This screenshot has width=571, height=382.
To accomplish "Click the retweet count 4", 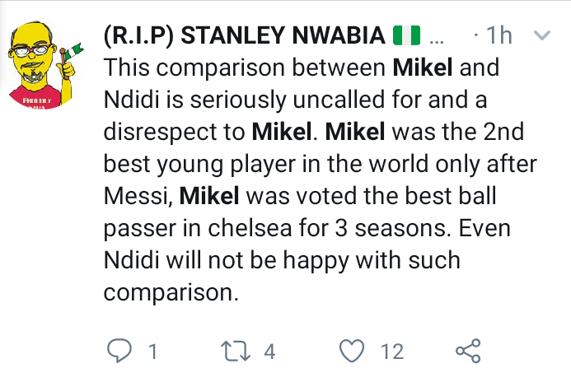I will point(269,352).
